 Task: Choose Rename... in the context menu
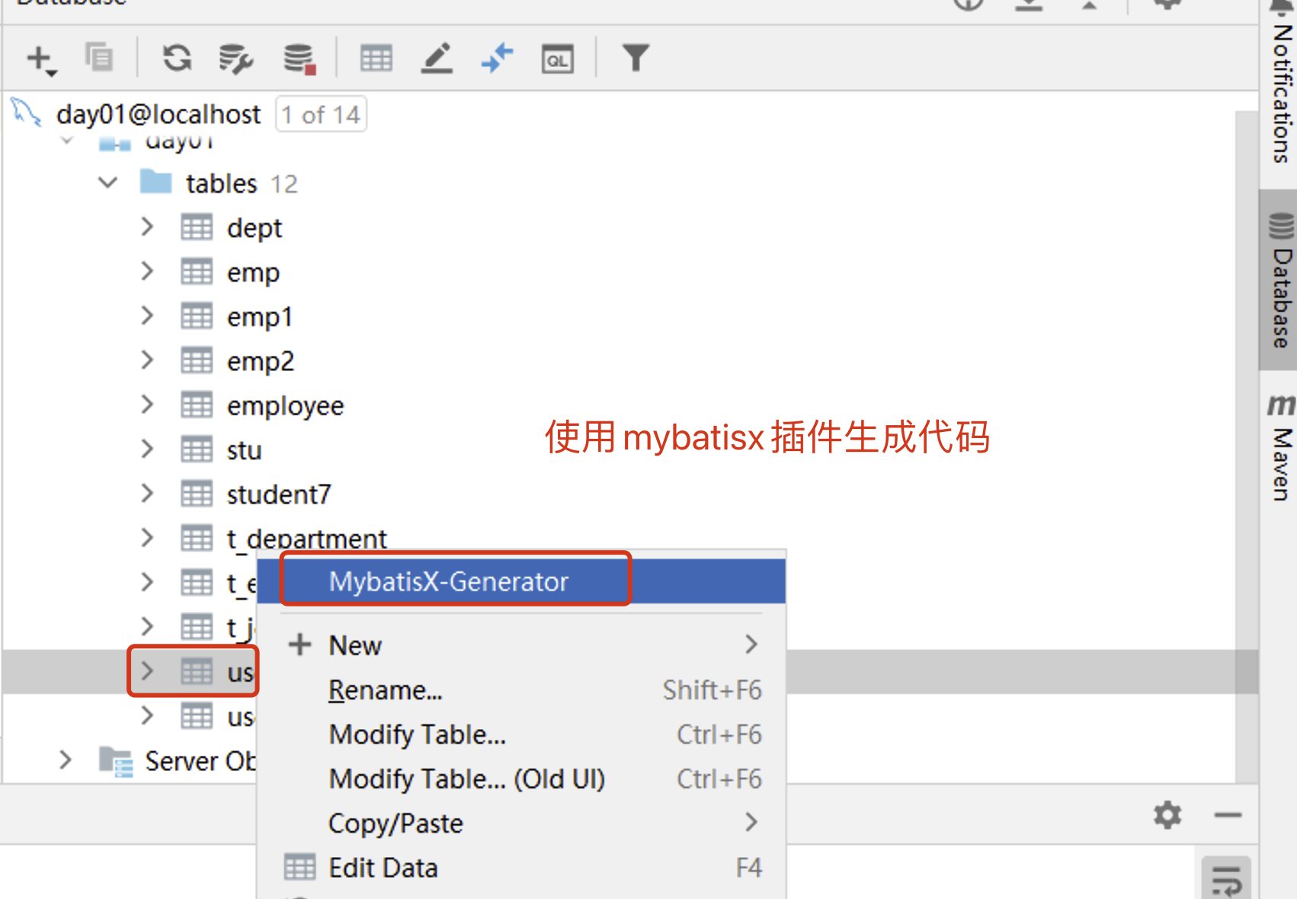click(x=386, y=690)
